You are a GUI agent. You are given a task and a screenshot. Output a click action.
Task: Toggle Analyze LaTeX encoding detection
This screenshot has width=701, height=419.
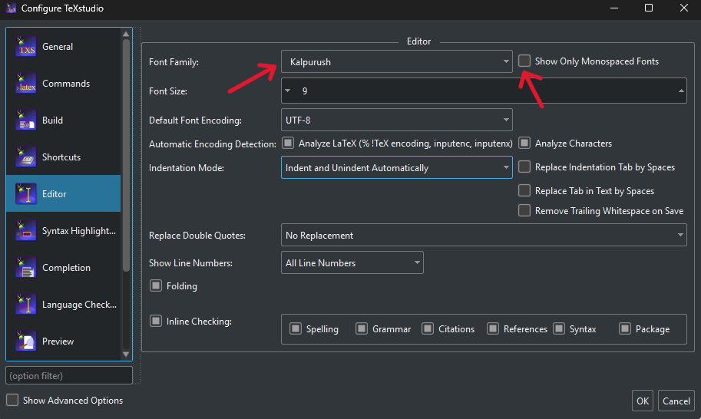pyautogui.click(x=288, y=143)
